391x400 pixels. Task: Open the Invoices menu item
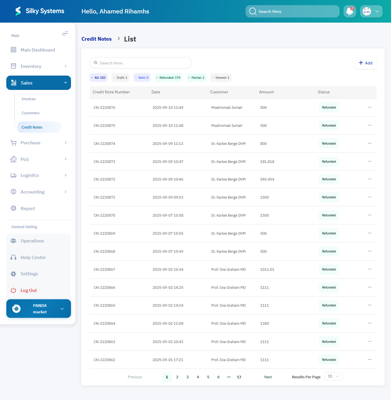point(28,99)
